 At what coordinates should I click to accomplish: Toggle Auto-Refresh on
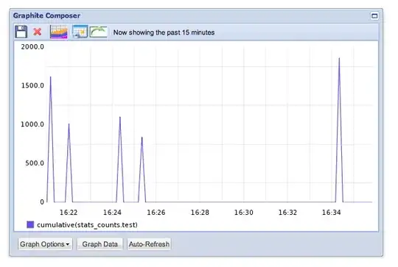pyautogui.click(x=149, y=244)
